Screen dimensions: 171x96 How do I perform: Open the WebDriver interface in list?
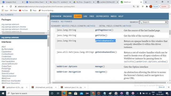pyautogui.click(x=6, y=78)
